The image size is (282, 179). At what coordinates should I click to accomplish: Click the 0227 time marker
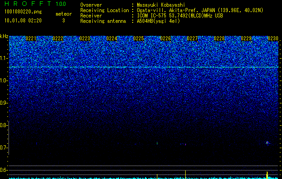pos(192,38)
